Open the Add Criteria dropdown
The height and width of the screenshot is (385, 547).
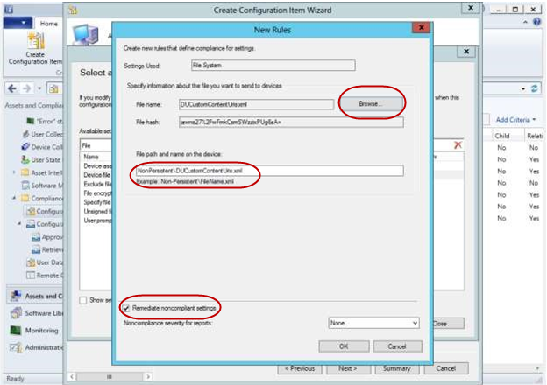(x=515, y=120)
